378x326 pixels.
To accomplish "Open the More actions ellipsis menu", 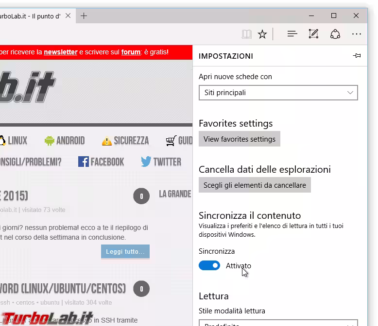I will (356, 34).
